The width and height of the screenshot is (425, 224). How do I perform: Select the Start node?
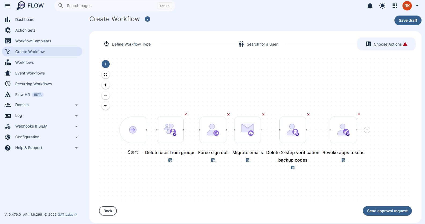[133, 130]
